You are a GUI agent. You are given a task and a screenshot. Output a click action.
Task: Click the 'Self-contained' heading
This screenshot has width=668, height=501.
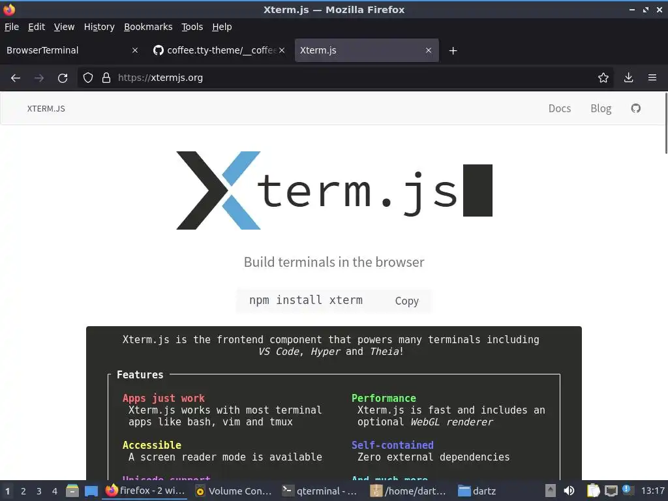tap(392, 445)
